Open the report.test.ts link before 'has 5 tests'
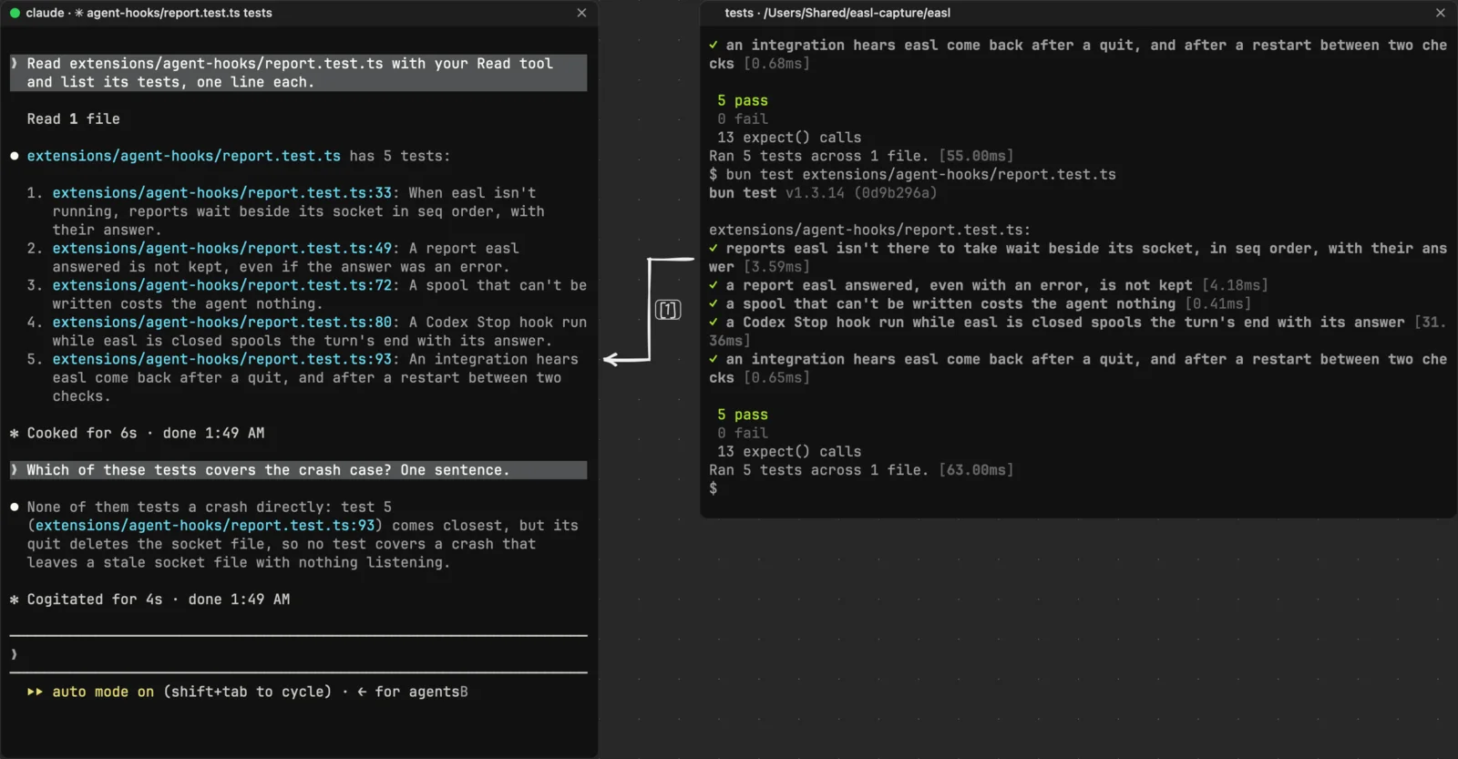The width and height of the screenshot is (1458, 759). (x=184, y=156)
